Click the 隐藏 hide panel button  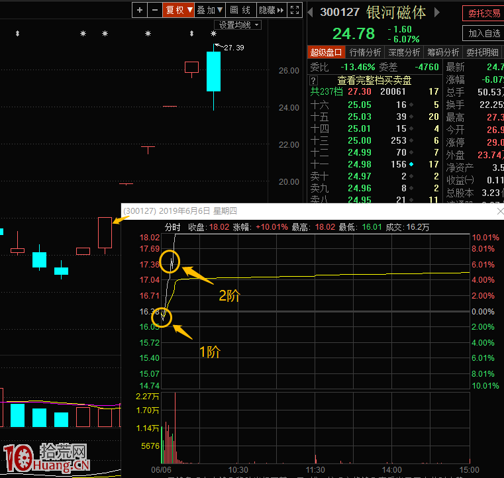[272, 11]
